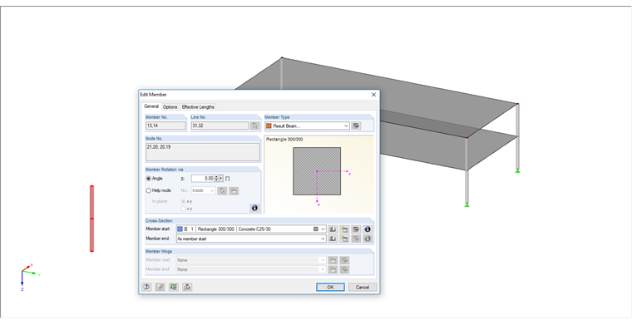Screen dimensions: 632x325
Task: Open dialog help icon at bottom left
Action: [x=146, y=287]
